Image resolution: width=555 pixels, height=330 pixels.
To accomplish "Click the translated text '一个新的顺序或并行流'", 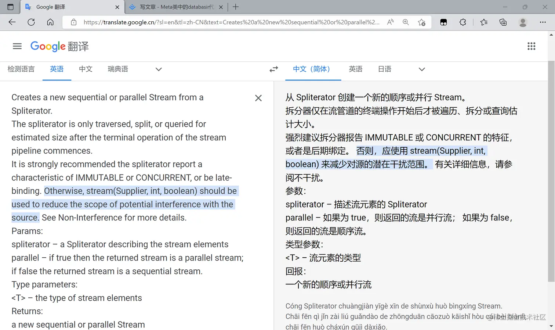I will tap(329, 285).
